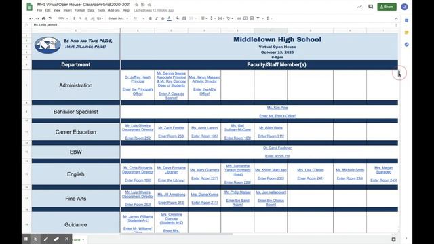
Task: Print the spreadsheet
Action: point(43,18)
